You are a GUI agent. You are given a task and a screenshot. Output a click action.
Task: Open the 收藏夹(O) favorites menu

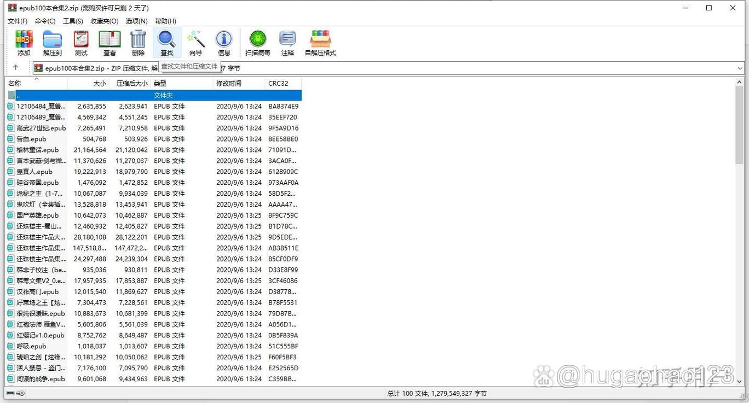(104, 21)
